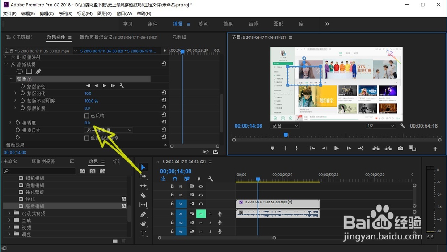Click 蒙版不透明度 value 100.0 %
The height and width of the screenshot is (252, 447).
[x=91, y=101]
